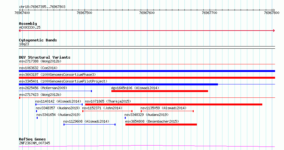
Task: Click the thick red nsv1071865 variant bar
Action: coord(174,104)
